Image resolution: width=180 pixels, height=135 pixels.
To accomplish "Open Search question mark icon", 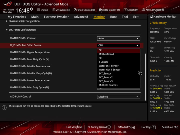I will coord(125,10).
